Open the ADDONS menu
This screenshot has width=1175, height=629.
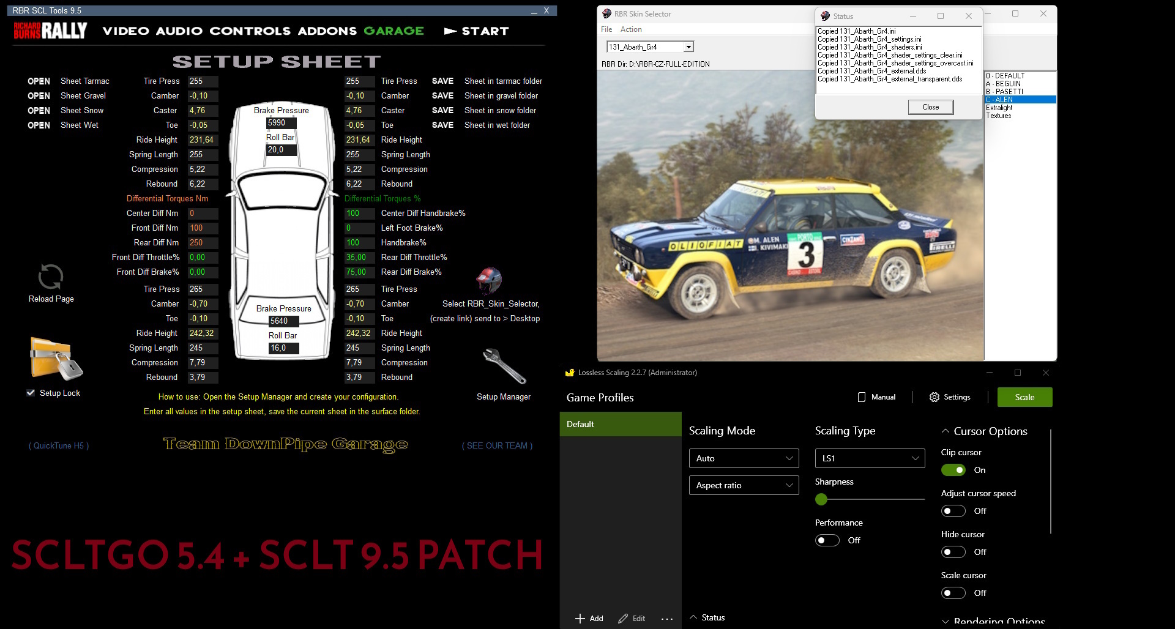pos(327,31)
